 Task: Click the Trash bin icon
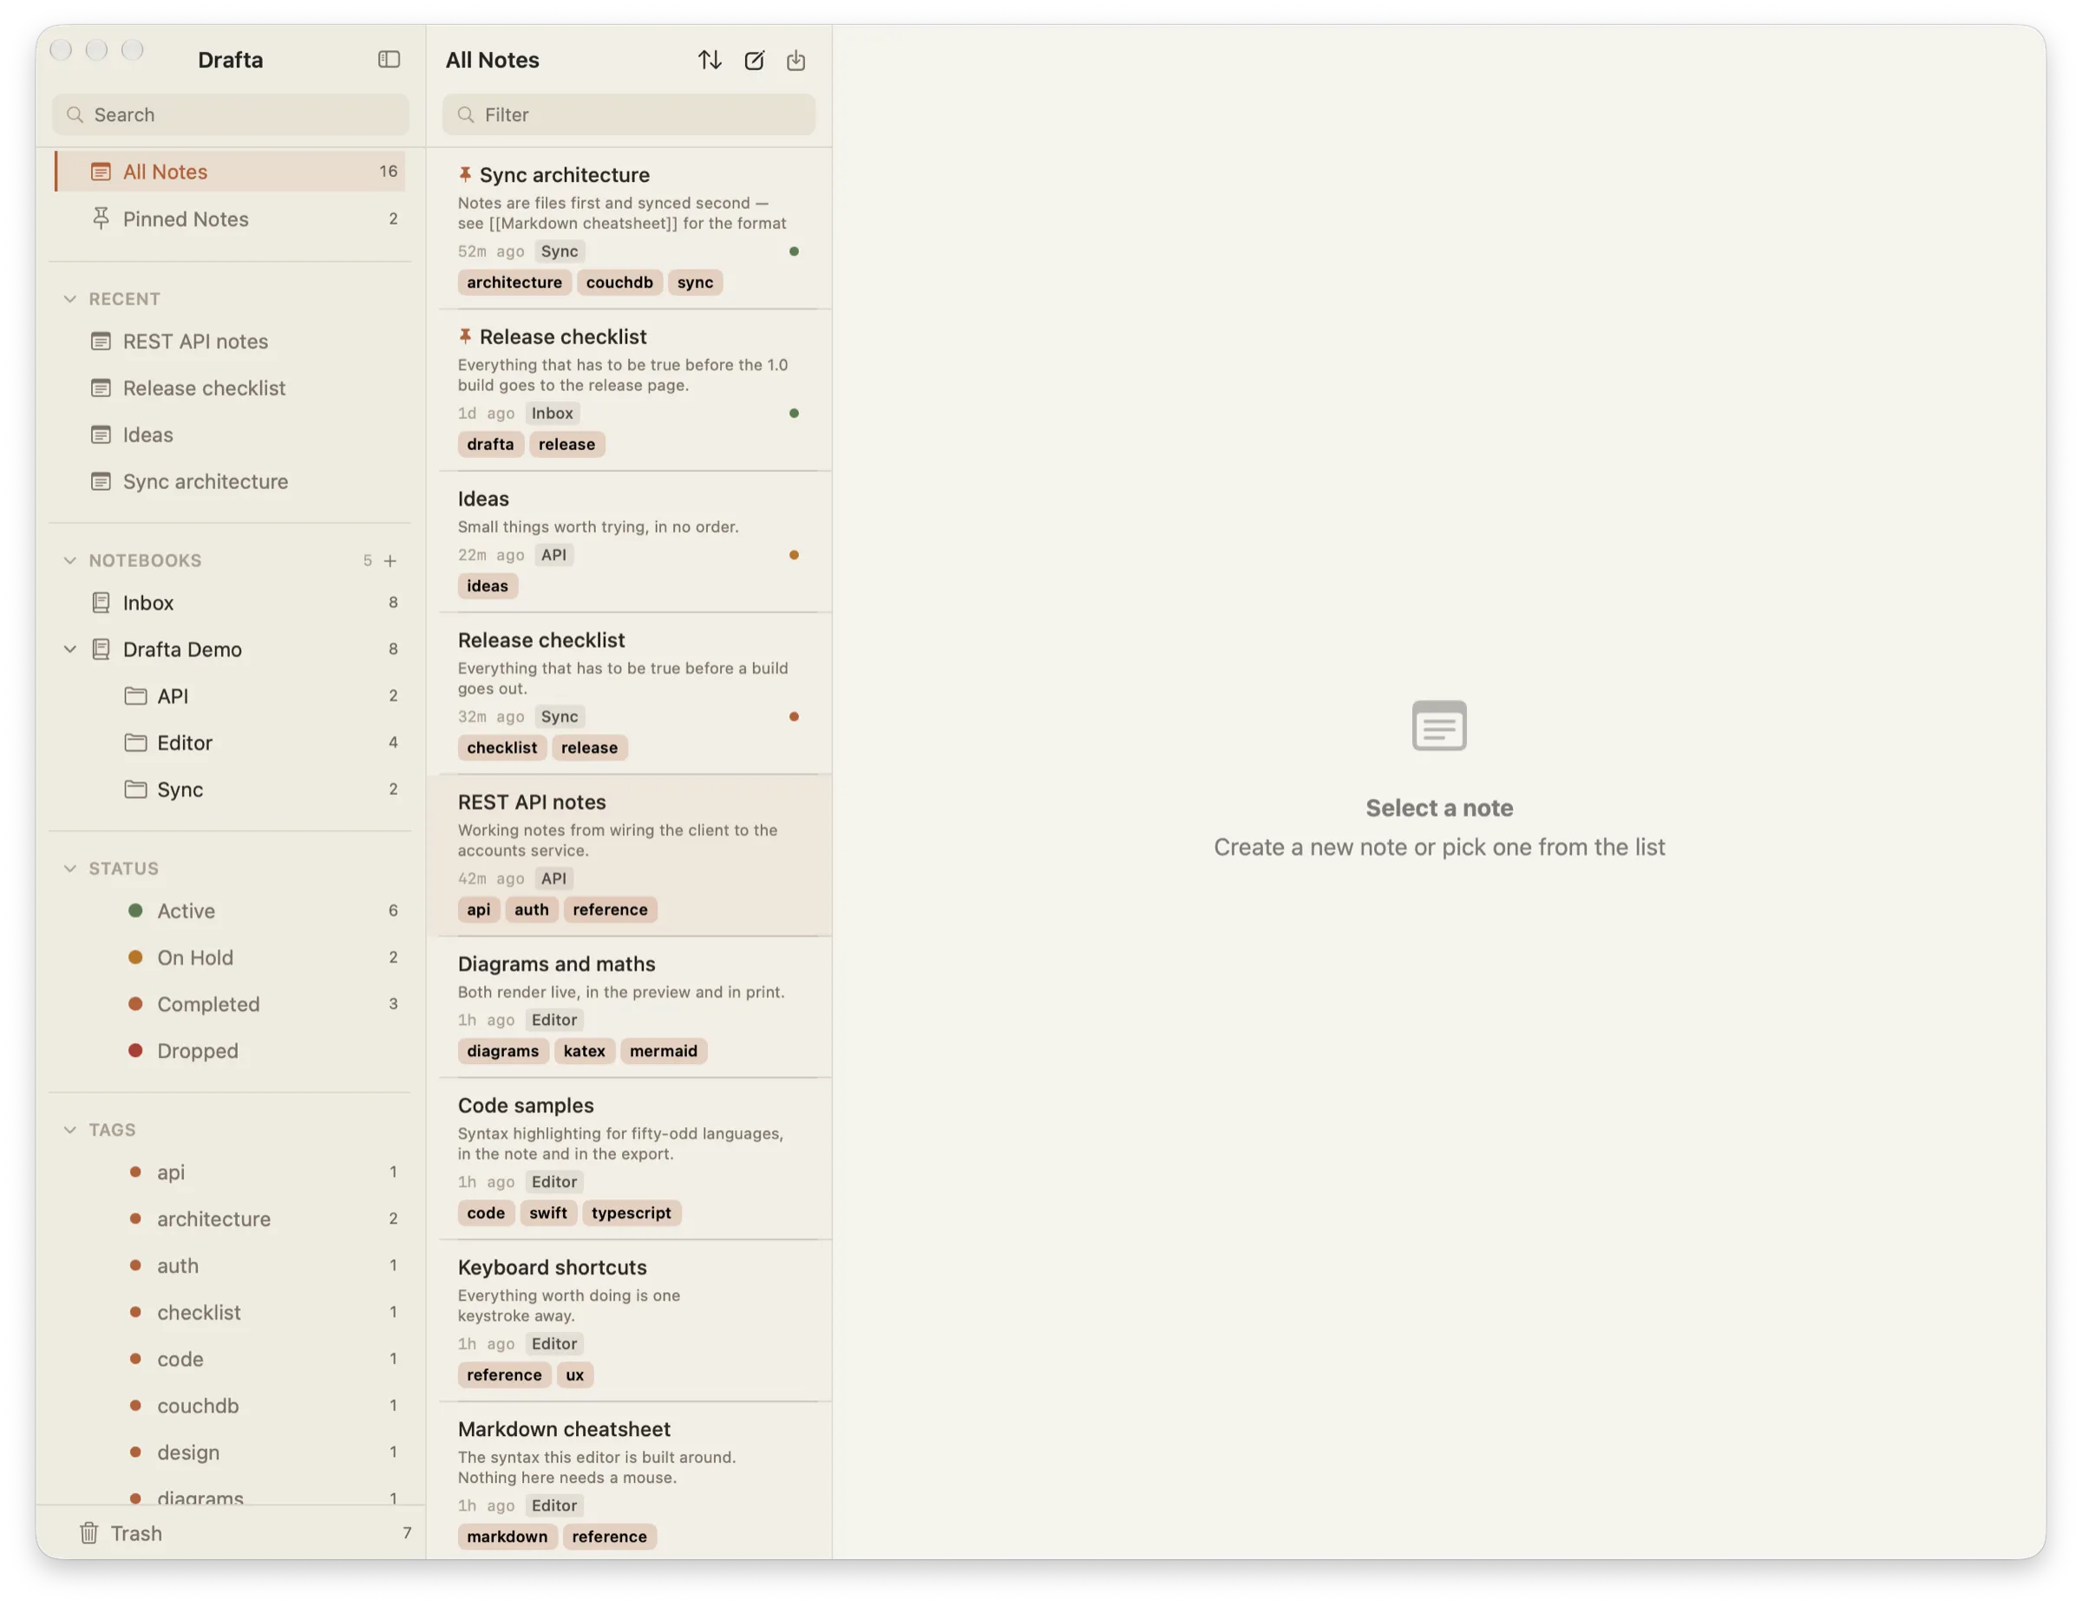point(88,1532)
